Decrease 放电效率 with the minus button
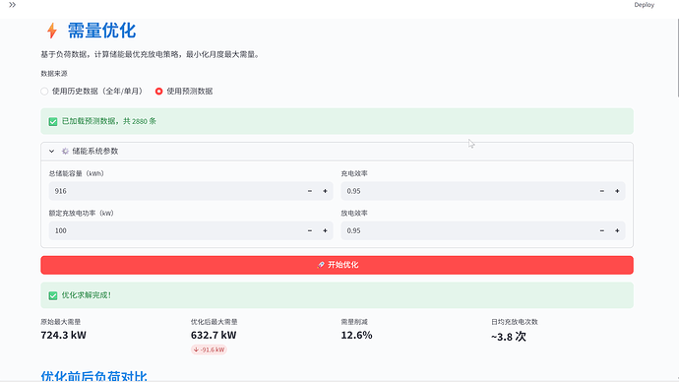The width and height of the screenshot is (679, 382). pyautogui.click(x=602, y=230)
